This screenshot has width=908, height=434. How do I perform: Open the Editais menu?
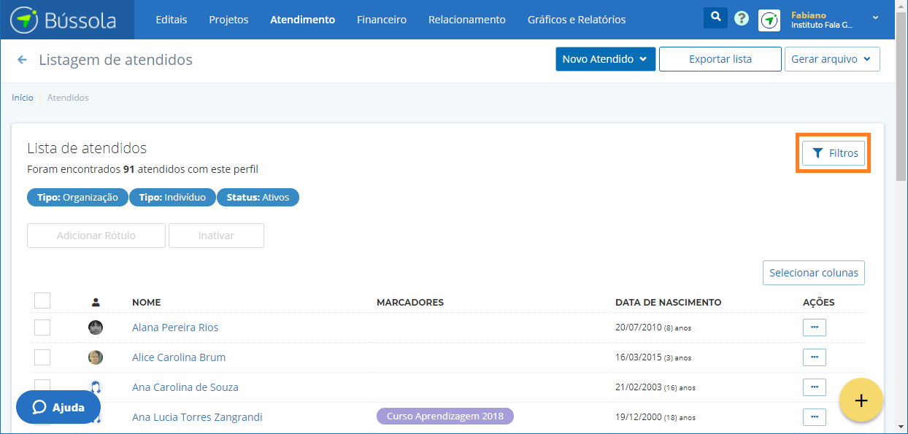point(172,20)
